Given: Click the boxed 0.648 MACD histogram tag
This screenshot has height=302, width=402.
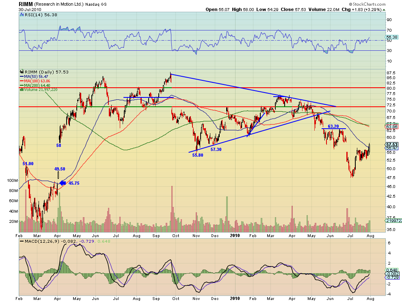Looking at the screenshot, I should point(392,270).
